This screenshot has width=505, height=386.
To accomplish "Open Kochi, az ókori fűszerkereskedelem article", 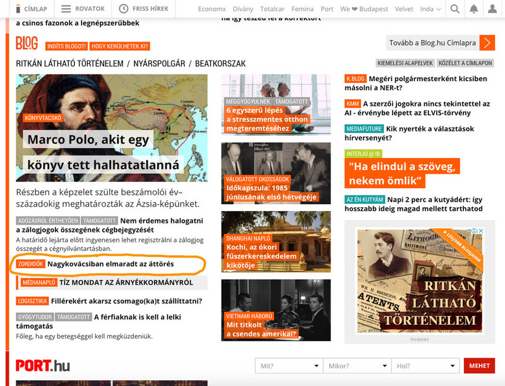I will 276,242.
